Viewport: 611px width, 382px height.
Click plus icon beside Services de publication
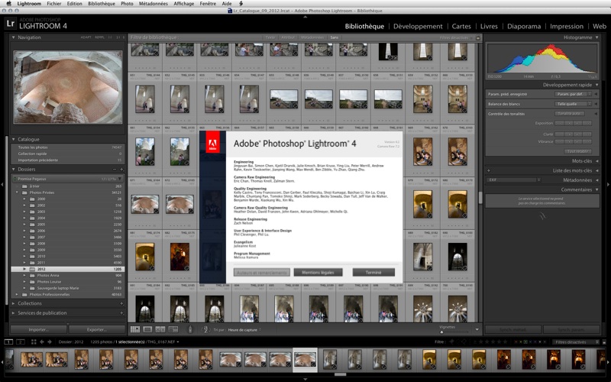click(121, 312)
